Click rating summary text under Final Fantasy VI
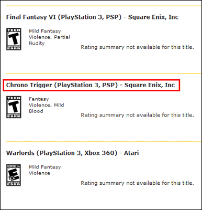202x210 pixels. point(137,47)
